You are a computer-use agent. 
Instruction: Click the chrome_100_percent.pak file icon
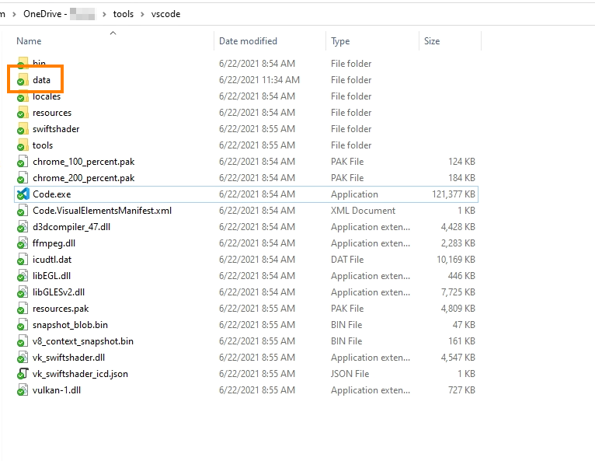(23, 162)
